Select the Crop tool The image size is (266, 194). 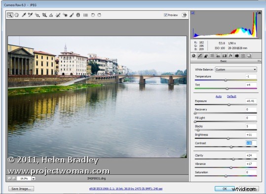[x=44, y=15]
